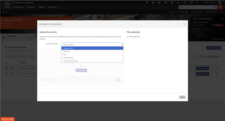
Task: Close the Upload Document dialog with X
Action: click(x=184, y=24)
